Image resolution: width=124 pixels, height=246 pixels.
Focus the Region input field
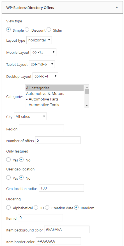click(x=42, y=128)
